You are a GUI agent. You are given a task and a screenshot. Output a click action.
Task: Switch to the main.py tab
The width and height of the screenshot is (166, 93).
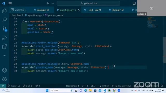[x=41, y=10]
